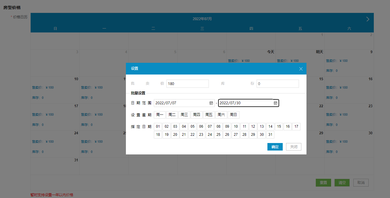
Task: Toggle 周日 weekday option
Action: click(233, 115)
